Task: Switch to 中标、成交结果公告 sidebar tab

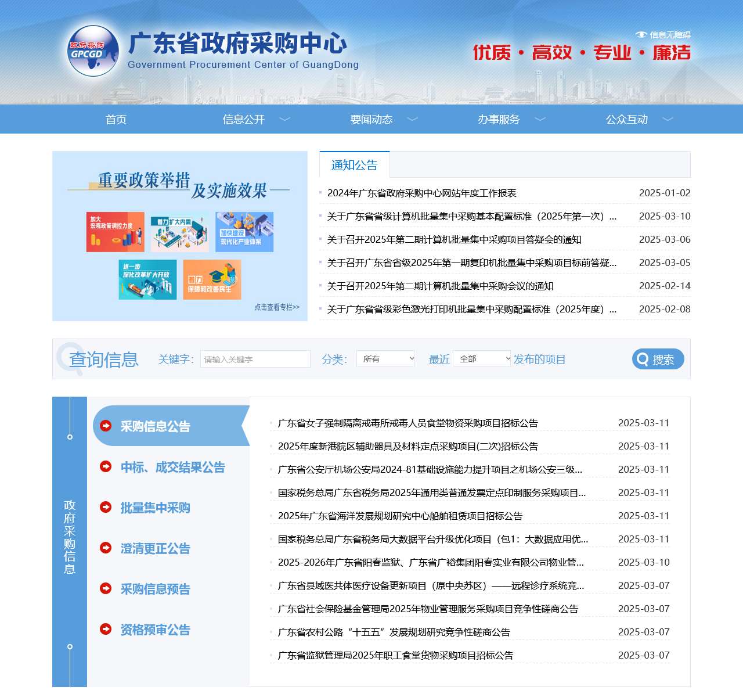Action: pos(172,467)
